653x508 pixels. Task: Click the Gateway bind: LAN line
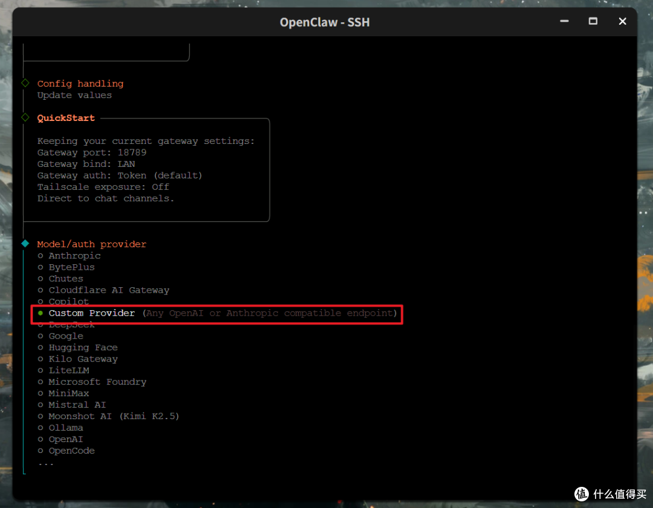(x=86, y=164)
